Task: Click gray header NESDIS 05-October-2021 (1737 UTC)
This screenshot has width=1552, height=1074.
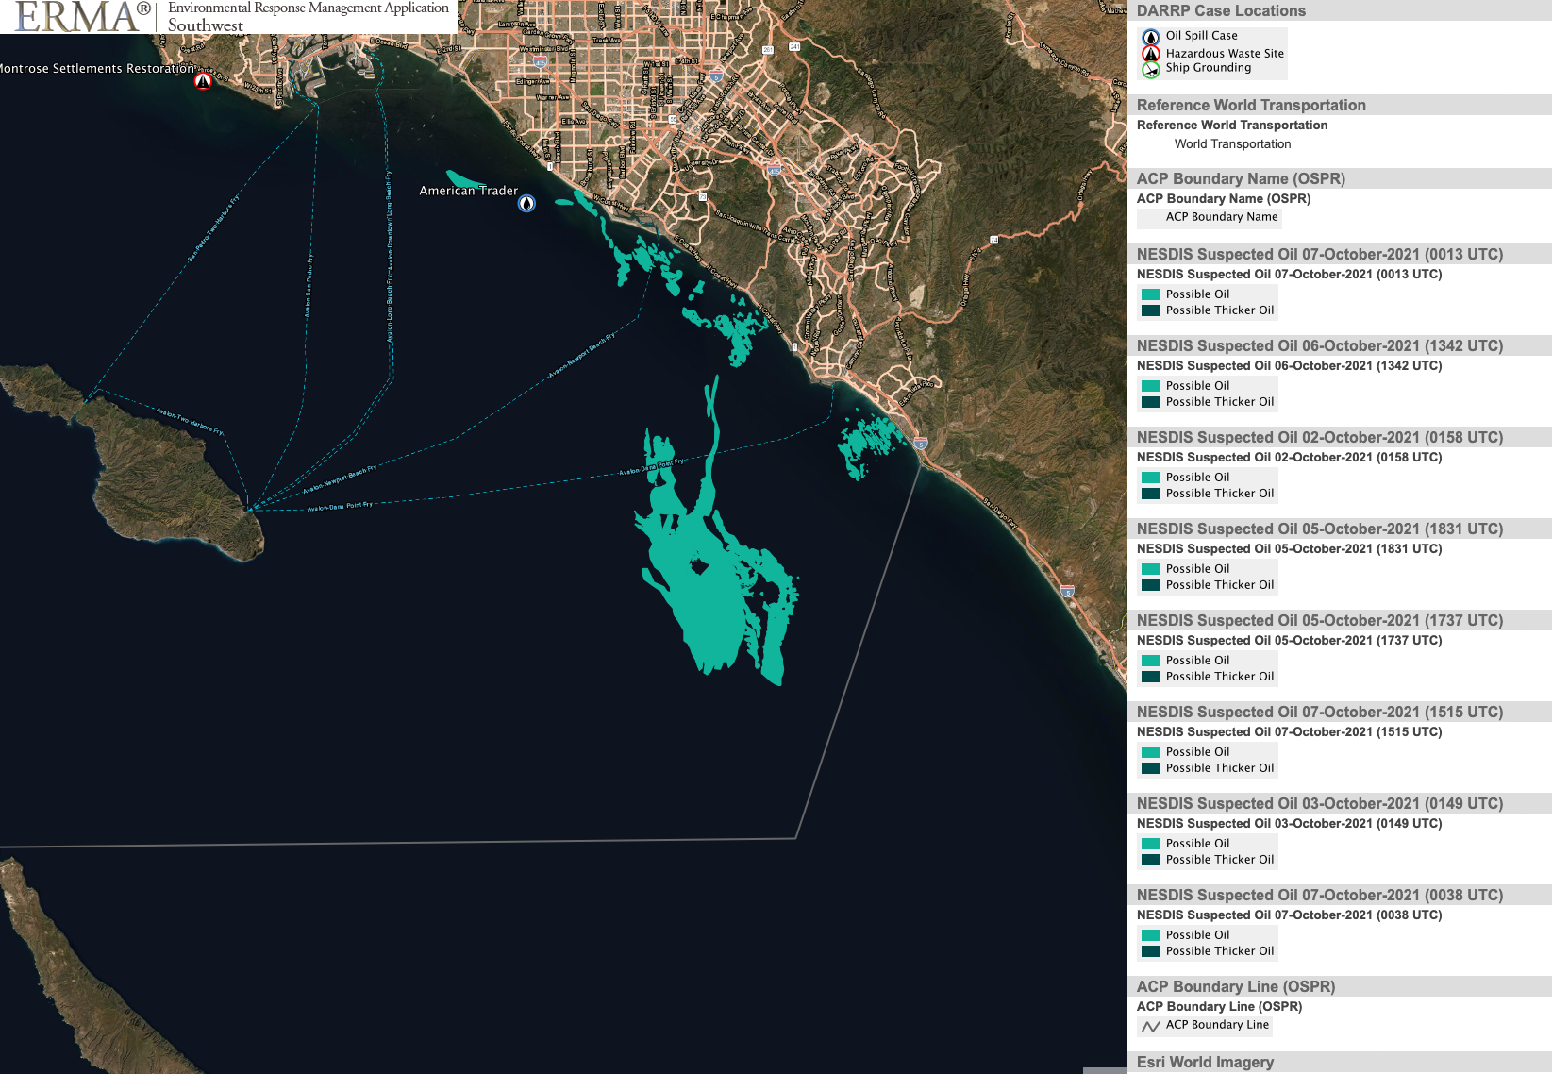Action: point(1340,620)
